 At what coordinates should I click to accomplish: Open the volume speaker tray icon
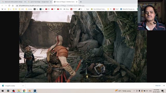click(147, 91)
